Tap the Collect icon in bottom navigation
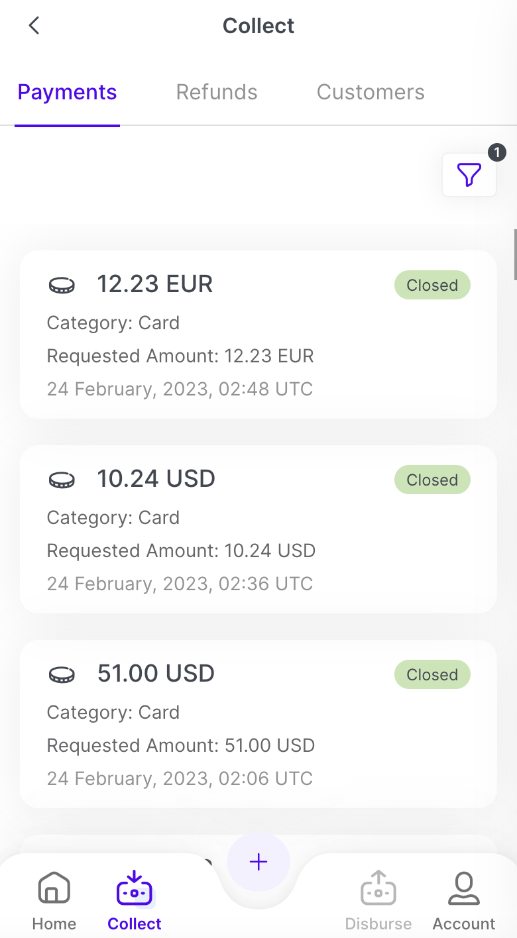Screen dimensions: 517x938 coord(134,889)
